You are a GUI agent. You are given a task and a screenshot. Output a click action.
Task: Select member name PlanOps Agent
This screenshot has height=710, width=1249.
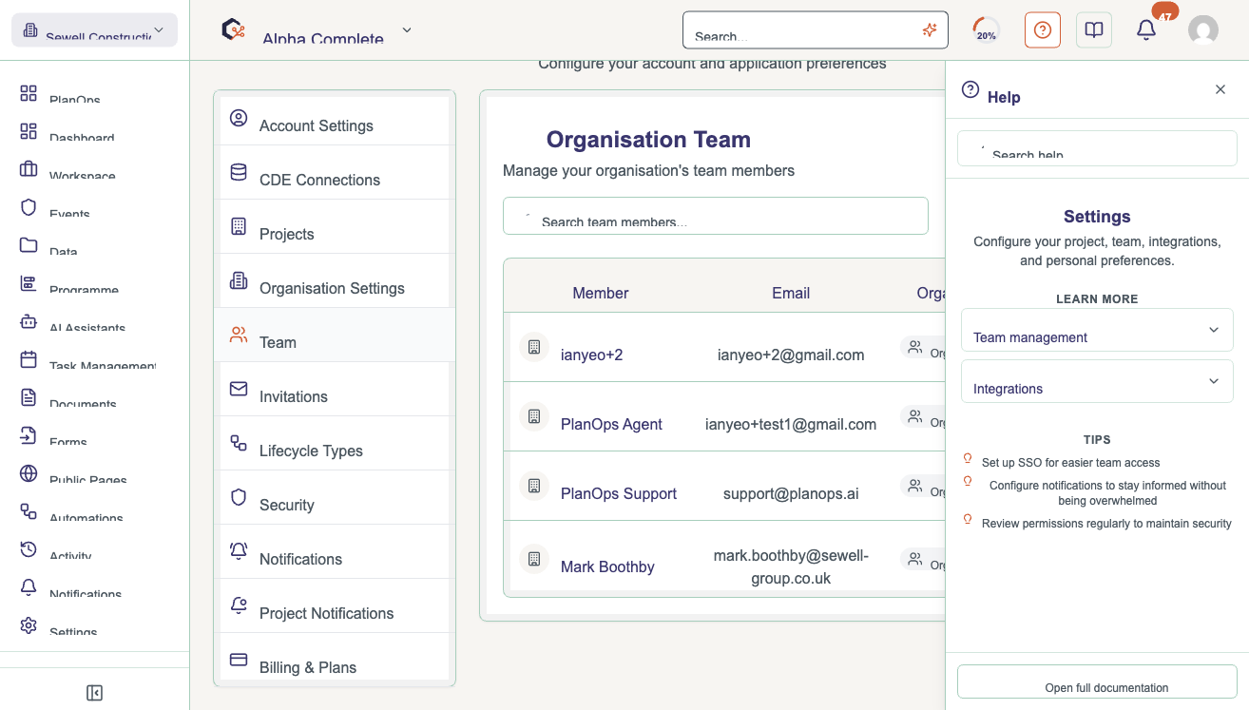[611, 424]
